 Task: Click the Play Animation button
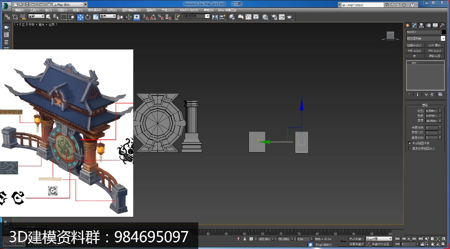[409, 239]
